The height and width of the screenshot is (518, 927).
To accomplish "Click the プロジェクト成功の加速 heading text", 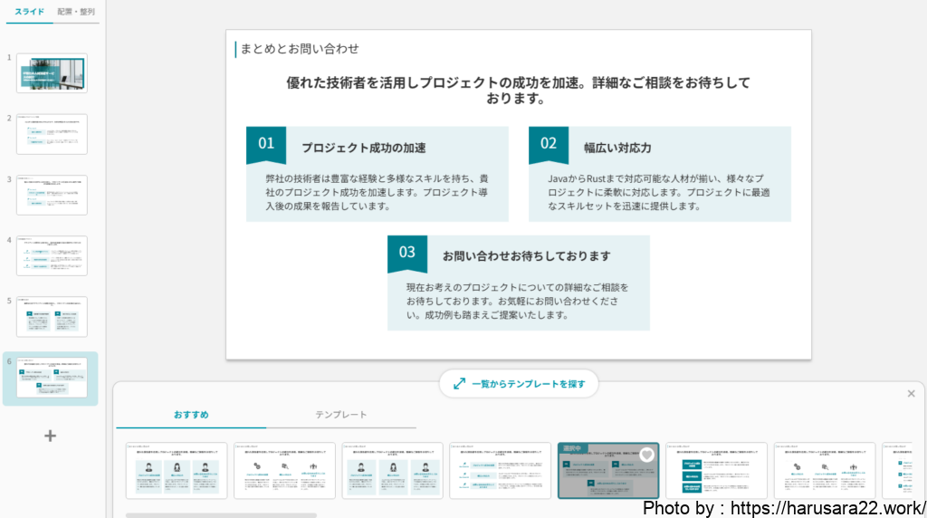I will [363, 148].
